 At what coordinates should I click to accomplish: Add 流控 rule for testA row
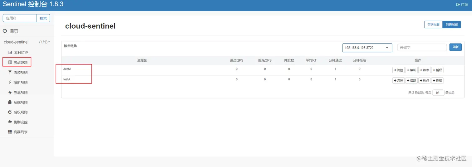(x=398, y=80)
